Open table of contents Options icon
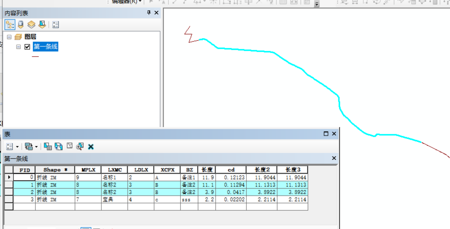This screenshot has width=450, height=229. point(56,24)
